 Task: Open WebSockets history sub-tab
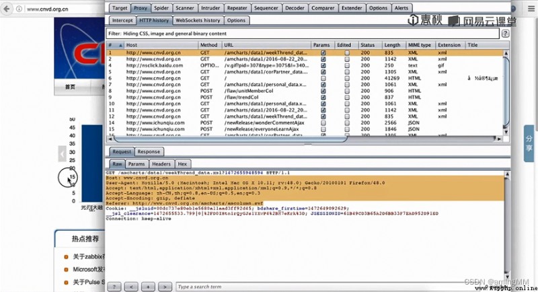(198, 20)
